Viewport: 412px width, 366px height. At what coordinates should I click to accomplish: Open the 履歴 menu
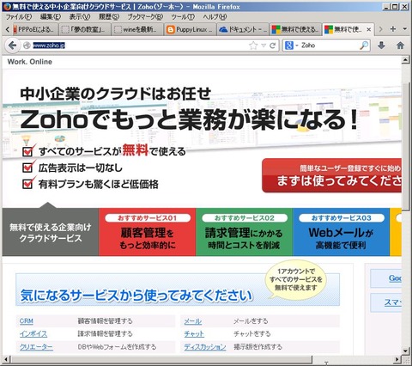click(109, 17)
